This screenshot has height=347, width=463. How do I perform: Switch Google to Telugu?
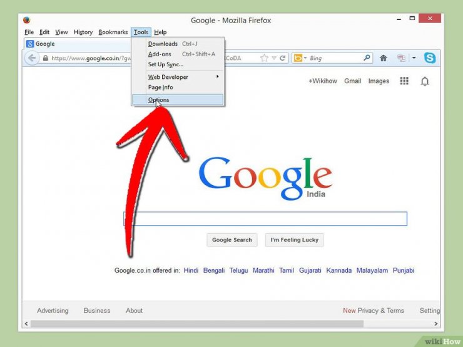pos(238,271)
